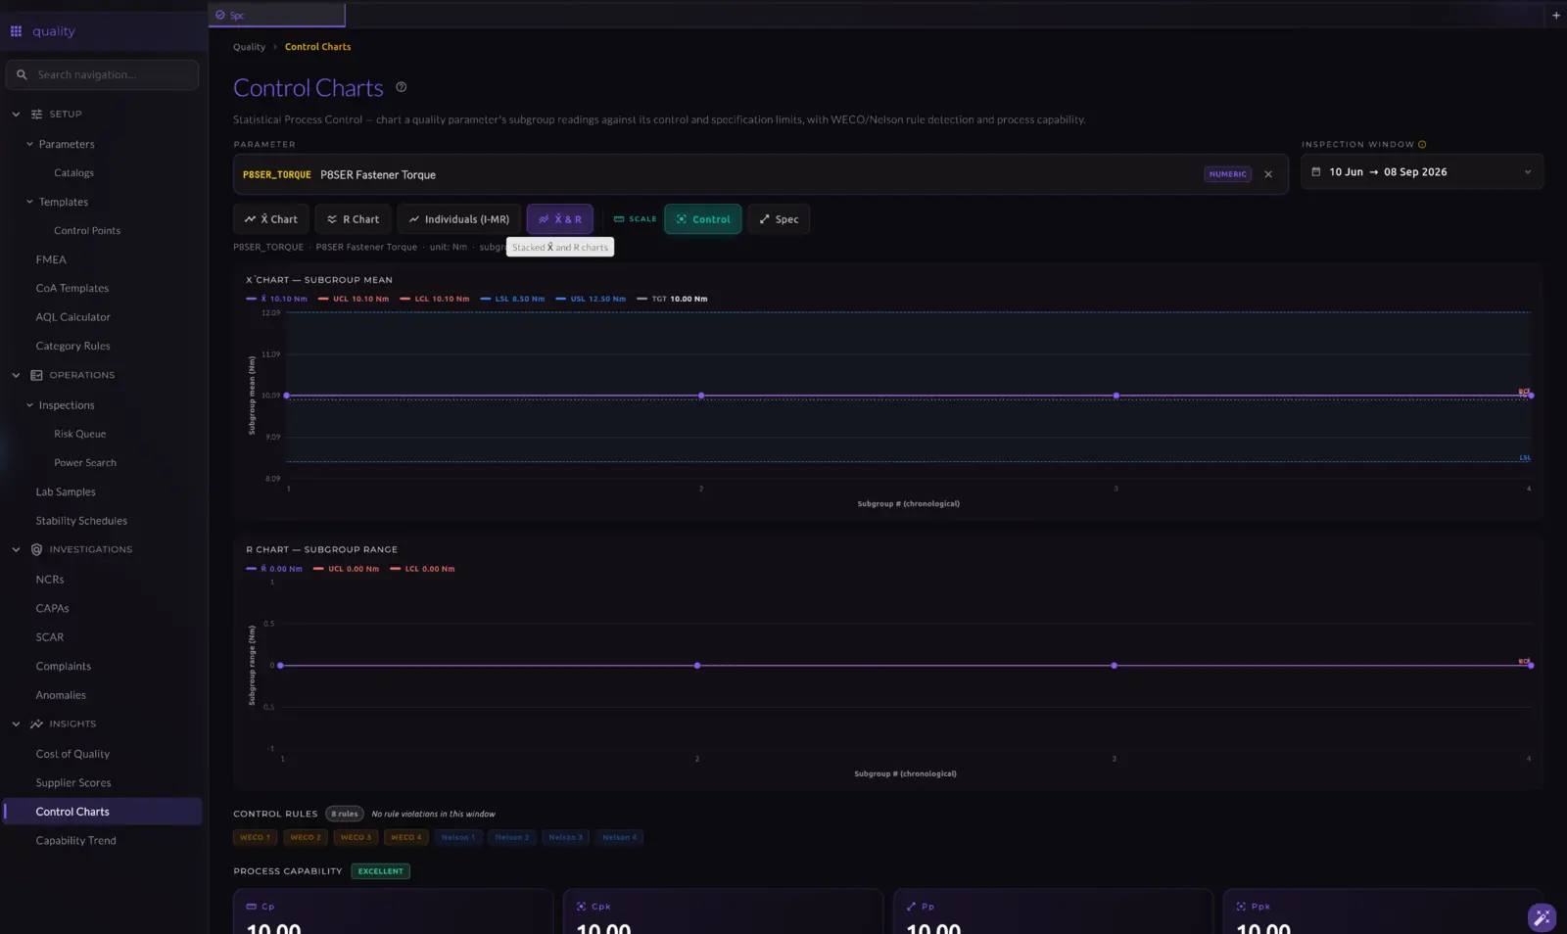Click the search magnifier icon
Viewport: 1567px width, 934px height.
(22, 74)
